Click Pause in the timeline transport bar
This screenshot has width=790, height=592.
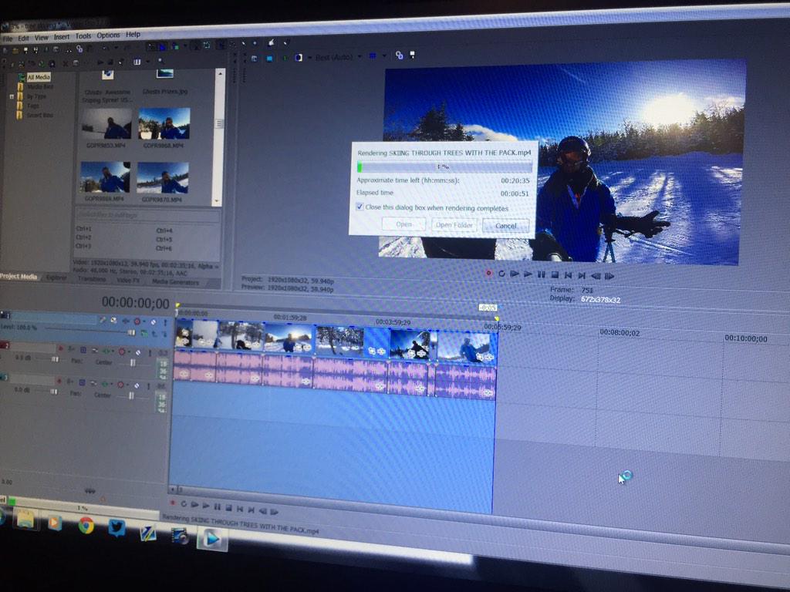(217, 506)
